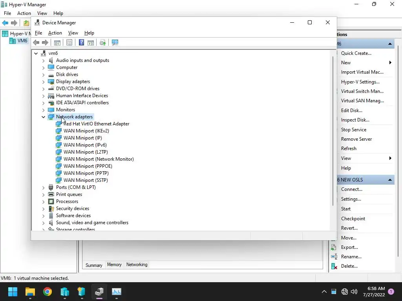This screenshot has height=301, width=402.
Task: Select Red Hat VirtIO Ethernet Adapter
Action: point(96,124)
